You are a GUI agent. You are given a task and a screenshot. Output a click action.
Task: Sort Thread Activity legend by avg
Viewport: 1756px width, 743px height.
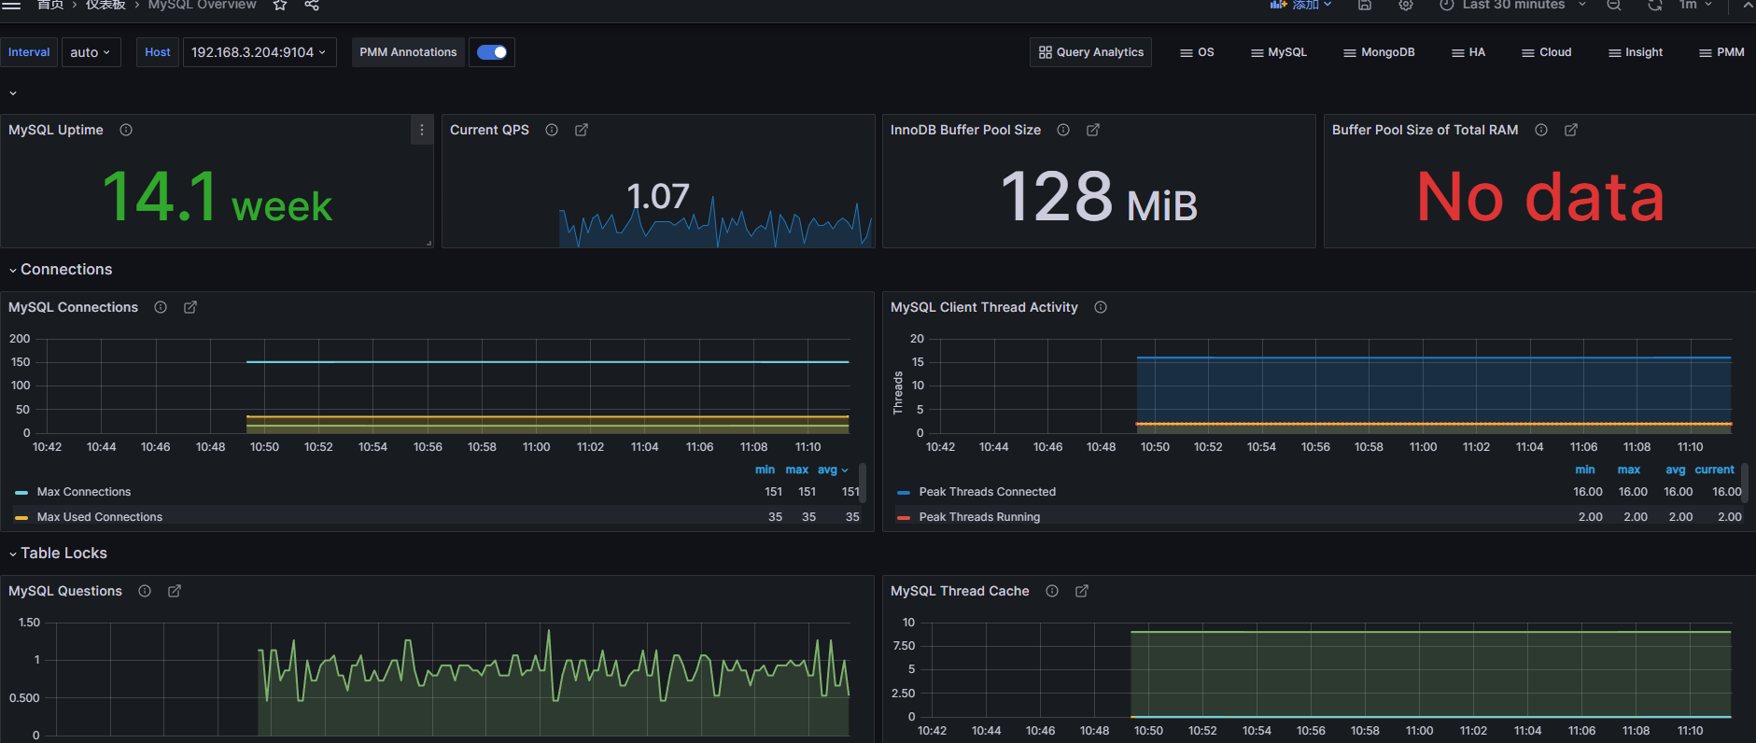coord(1676,470)
